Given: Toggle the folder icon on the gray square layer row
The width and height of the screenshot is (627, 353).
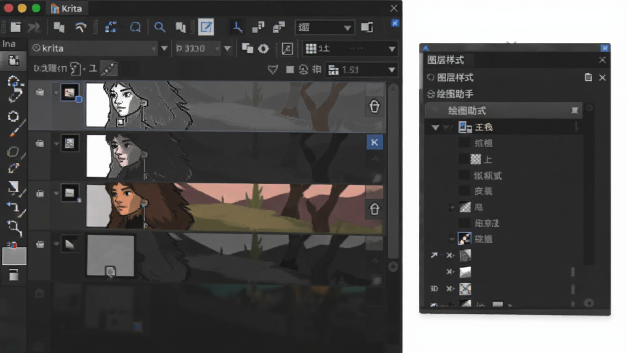Looking at the screenshot, I should point(40,244).
